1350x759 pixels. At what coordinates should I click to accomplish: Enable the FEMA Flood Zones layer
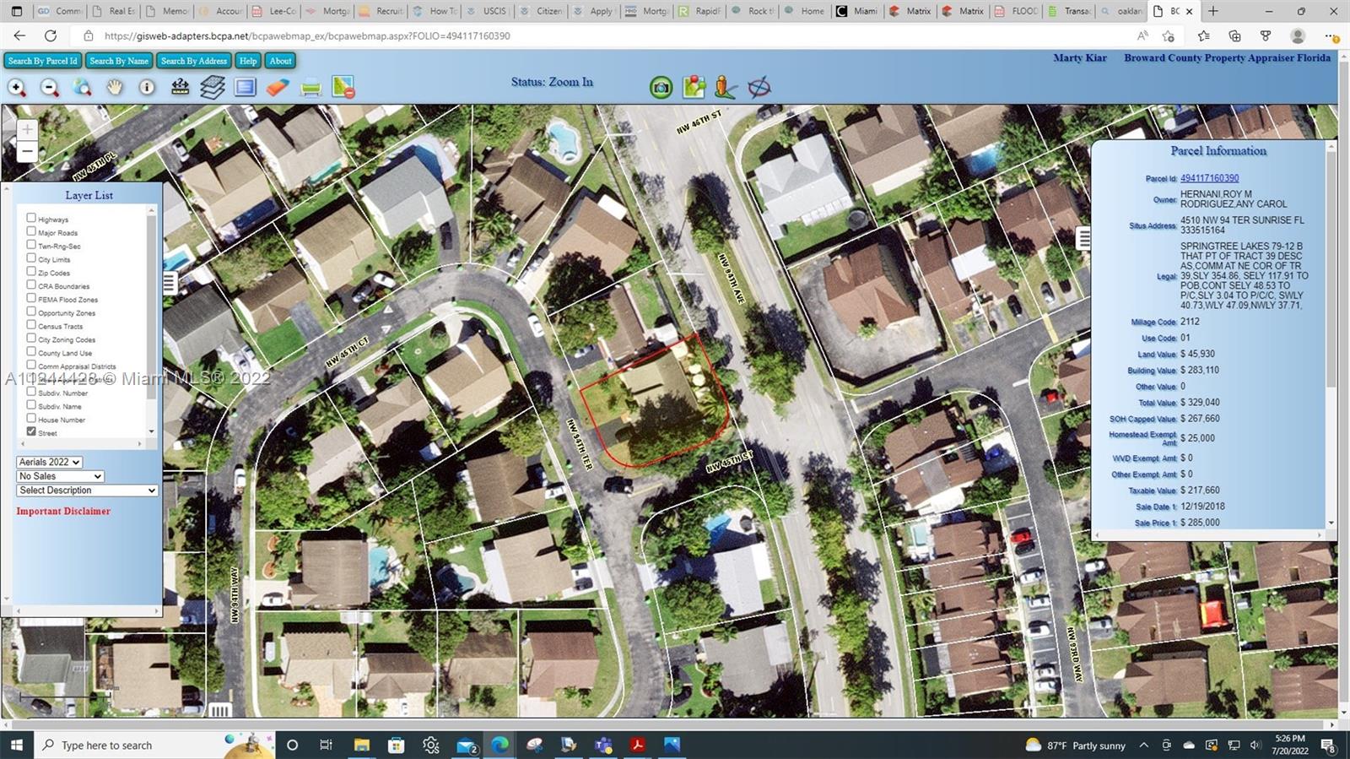31,298
